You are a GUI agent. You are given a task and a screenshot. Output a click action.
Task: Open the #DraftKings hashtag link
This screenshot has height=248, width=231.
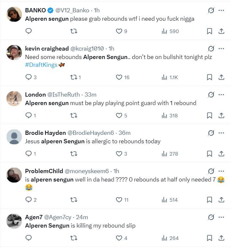41,65
